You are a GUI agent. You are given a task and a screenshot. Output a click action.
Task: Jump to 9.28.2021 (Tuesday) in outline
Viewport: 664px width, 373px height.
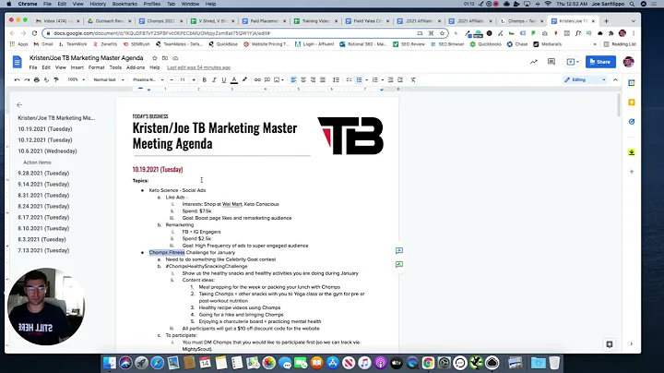(x=43, y=173)
